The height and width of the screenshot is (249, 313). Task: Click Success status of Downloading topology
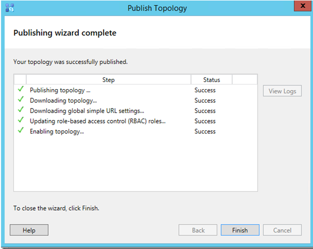(205, 101)
